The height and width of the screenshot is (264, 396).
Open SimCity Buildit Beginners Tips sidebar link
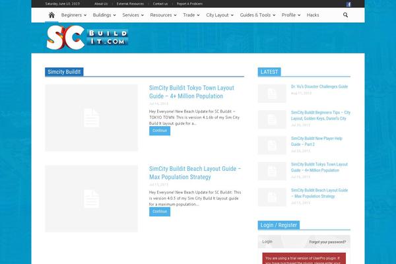[321, 115]
